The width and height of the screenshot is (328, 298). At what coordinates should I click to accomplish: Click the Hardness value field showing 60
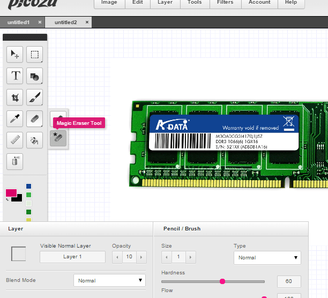pos(289,281)
